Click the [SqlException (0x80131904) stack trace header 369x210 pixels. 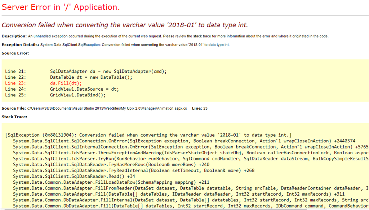tap(148, 135)
